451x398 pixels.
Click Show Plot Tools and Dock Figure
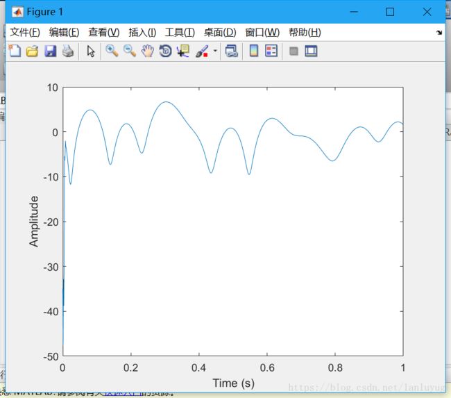pos(311,51)
